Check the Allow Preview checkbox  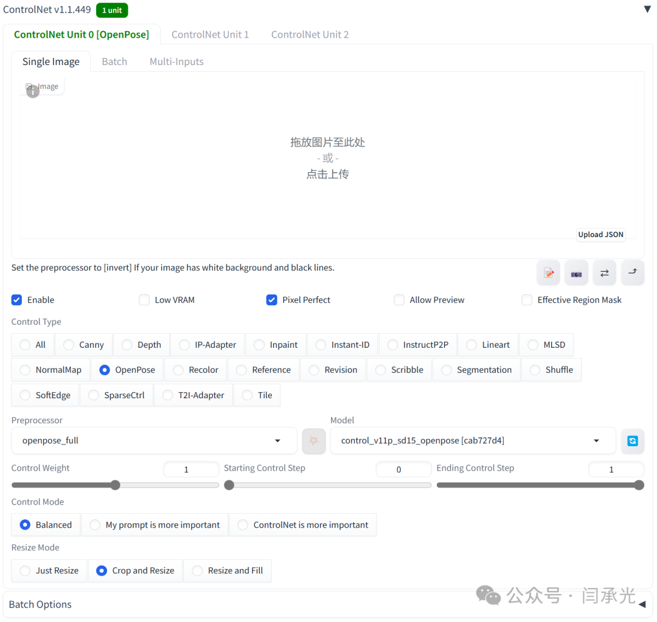click(x=399, y=300)
